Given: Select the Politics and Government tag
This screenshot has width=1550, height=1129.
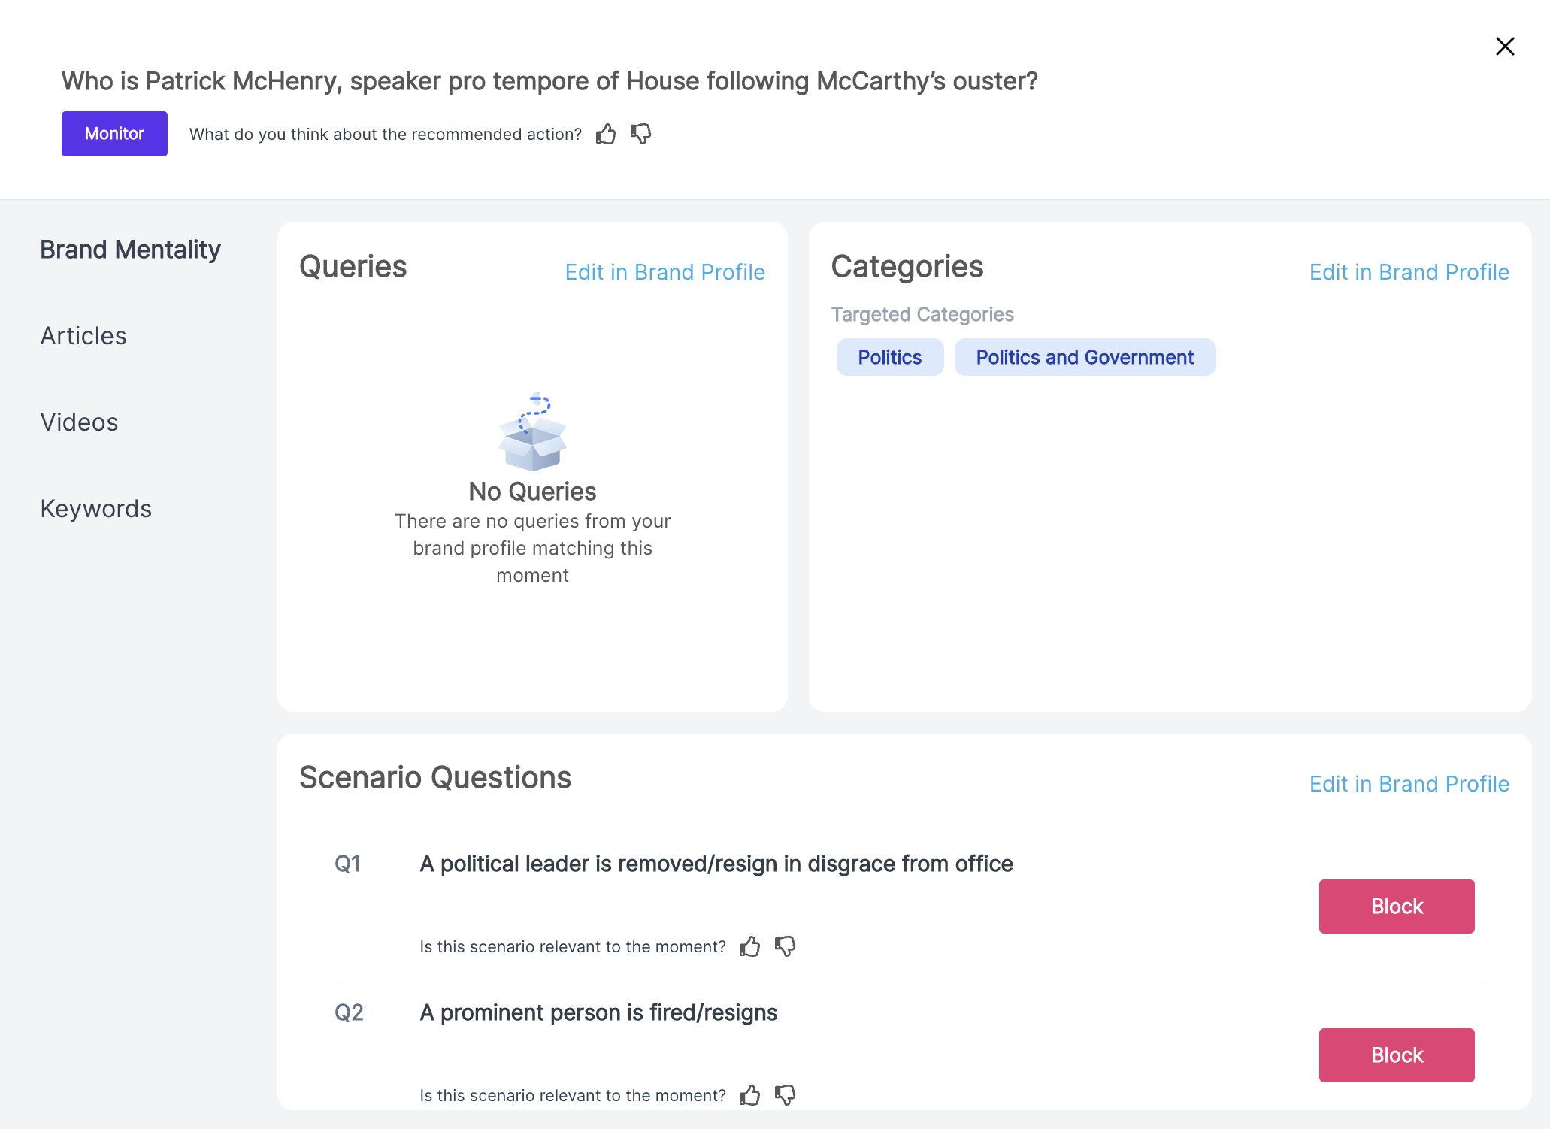Looking at the screenshot, I should (1085, 357).
